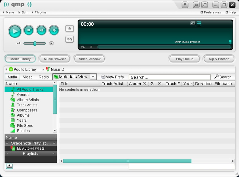Click the first compact mode window button
239x177 pixels.
196,5
